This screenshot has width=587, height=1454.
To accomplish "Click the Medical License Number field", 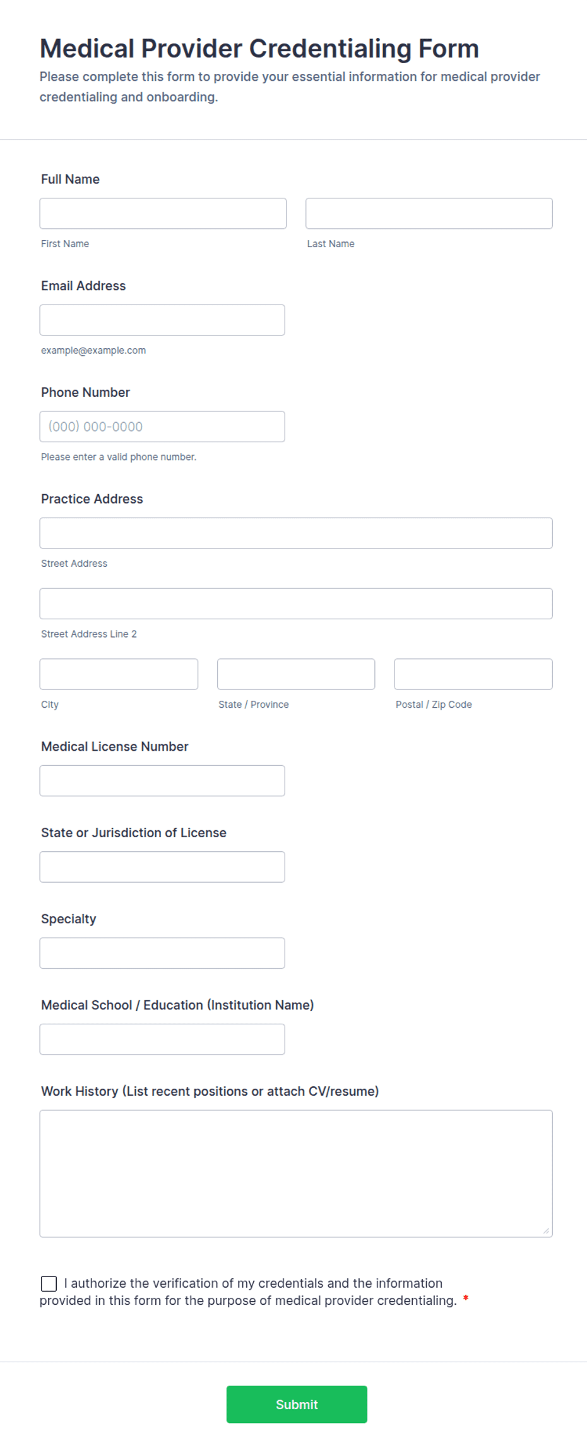I will click(162, 781).
